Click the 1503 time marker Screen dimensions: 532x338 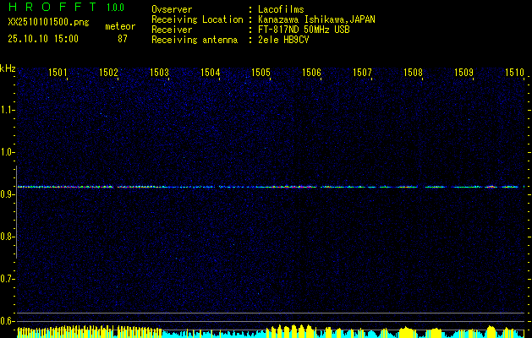point(160,73)
